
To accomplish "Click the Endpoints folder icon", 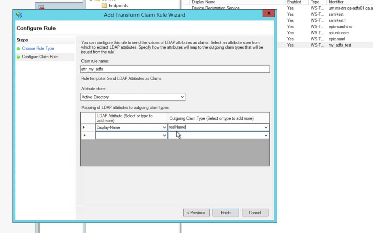I will (104, 5).
